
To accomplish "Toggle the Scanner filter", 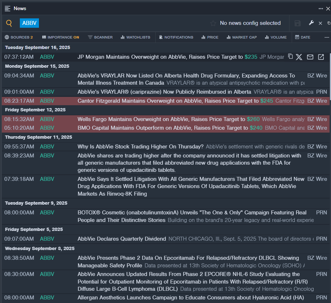I will pos(100,37).
